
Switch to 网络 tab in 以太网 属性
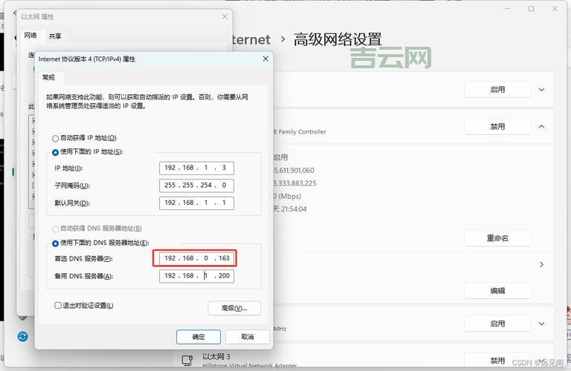(x=30, y=36)
